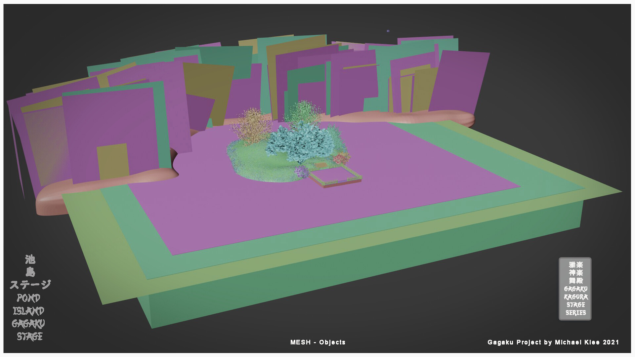
Task: Open the Gagaku Project by Michael Klee credit
Action: (553, 342)
